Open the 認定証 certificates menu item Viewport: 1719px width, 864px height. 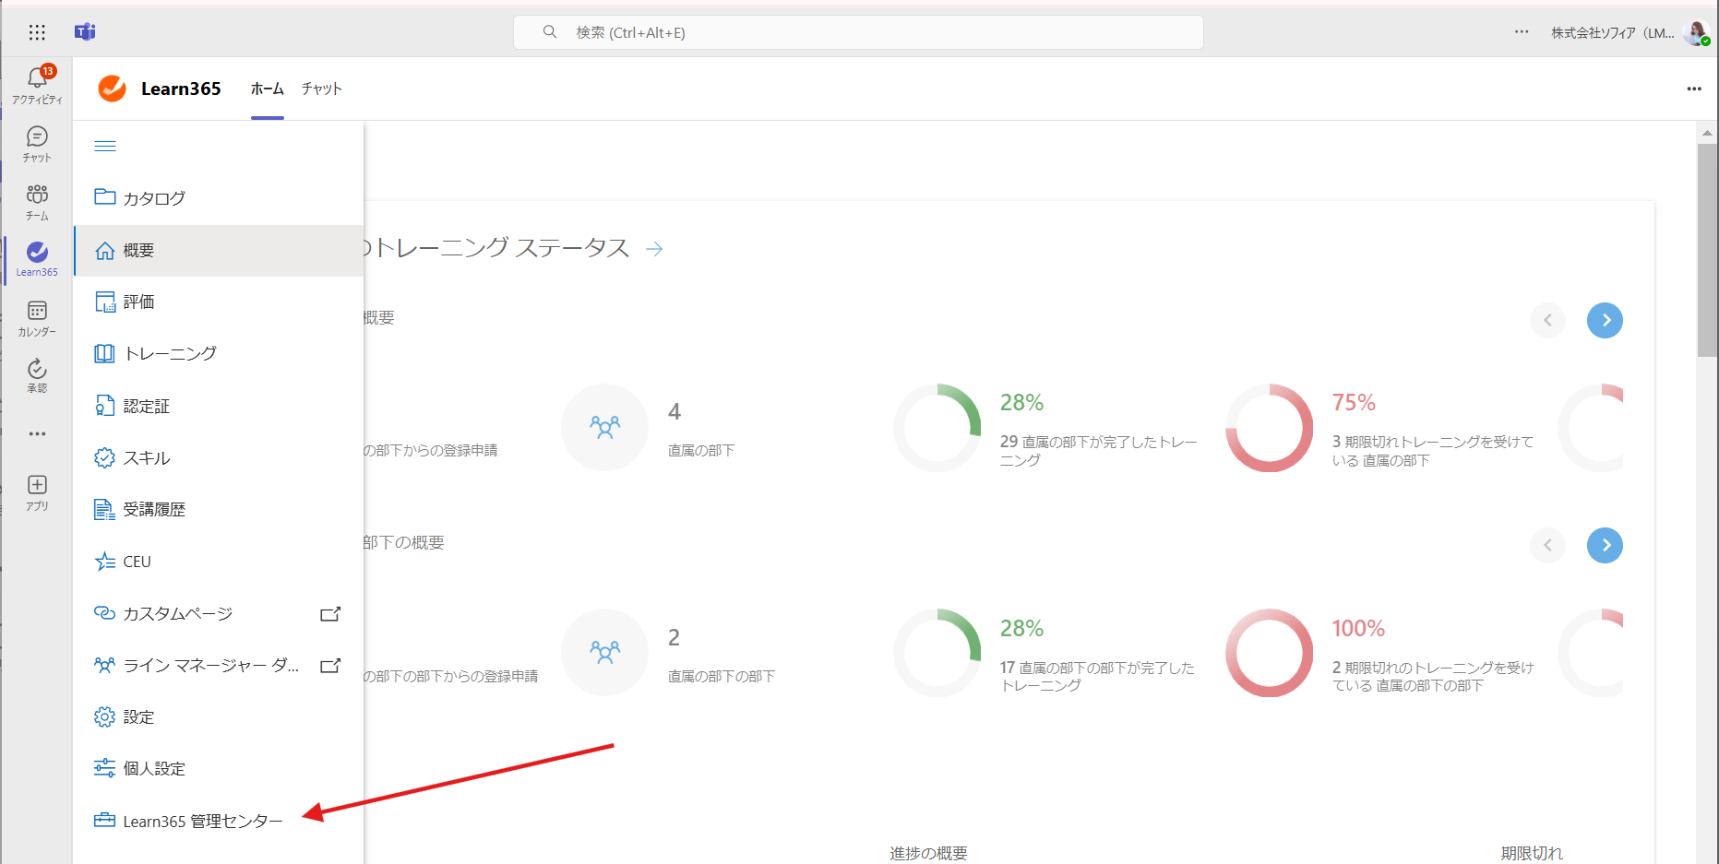point(219,406)
